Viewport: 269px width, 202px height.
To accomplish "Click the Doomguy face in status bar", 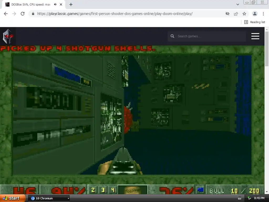I will tap(133, 190).
